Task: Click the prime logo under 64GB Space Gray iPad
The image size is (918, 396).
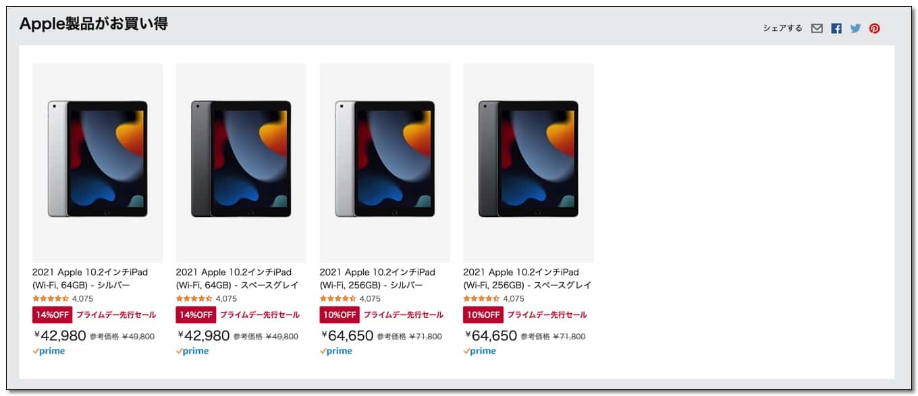Action: [x=192, y=351]
